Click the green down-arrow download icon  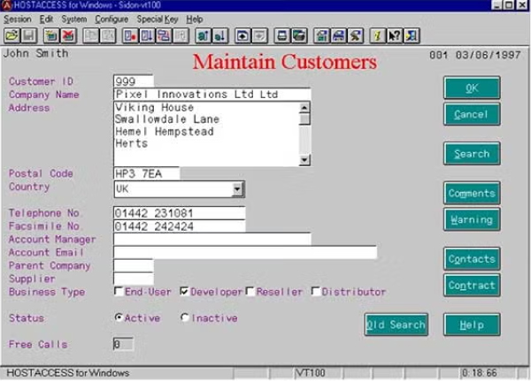tap(220, 35)
